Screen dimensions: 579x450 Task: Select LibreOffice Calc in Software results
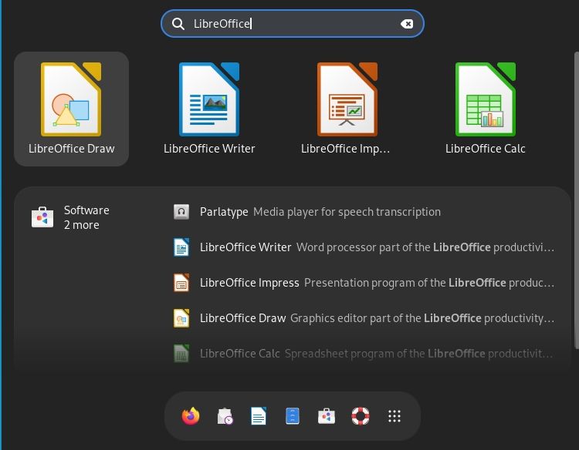click(x=364, y=354)
